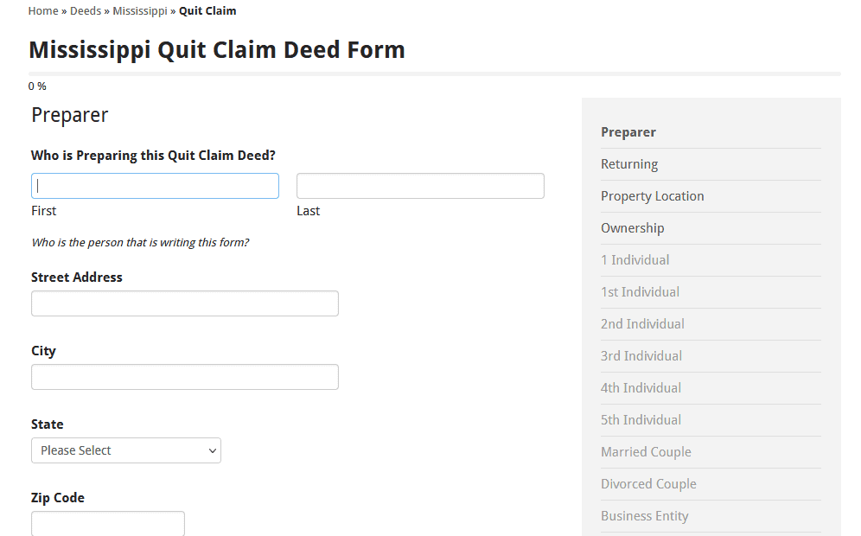861x536 pixels.
Task: Go to Mississippi breadcrumb page
Action: click(140, 10)
